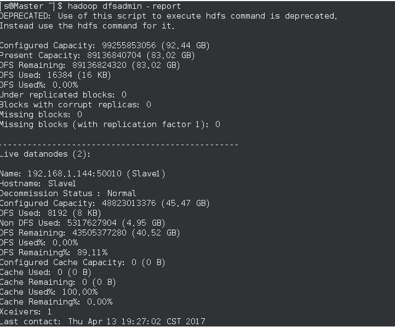
Task: Click the Configured Cache Capacity line
Action: [83, 262]
